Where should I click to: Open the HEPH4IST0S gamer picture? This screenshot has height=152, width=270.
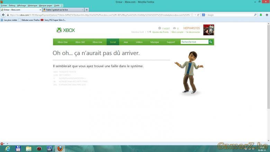click(208, 30)
